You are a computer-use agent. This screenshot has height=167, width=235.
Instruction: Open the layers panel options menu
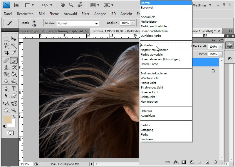pos(221,40)
